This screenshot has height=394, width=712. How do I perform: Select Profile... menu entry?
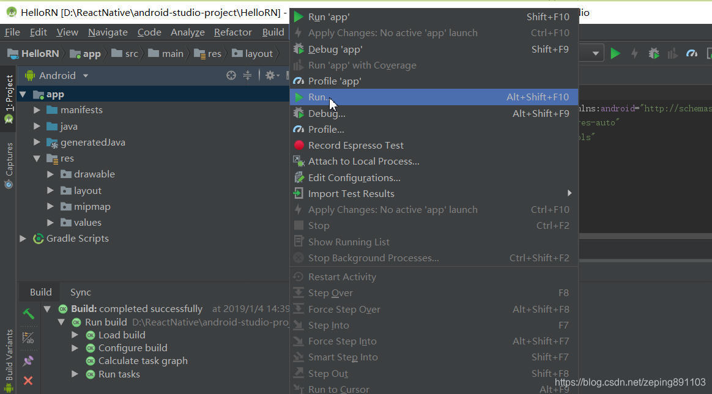tap(434, 129)
